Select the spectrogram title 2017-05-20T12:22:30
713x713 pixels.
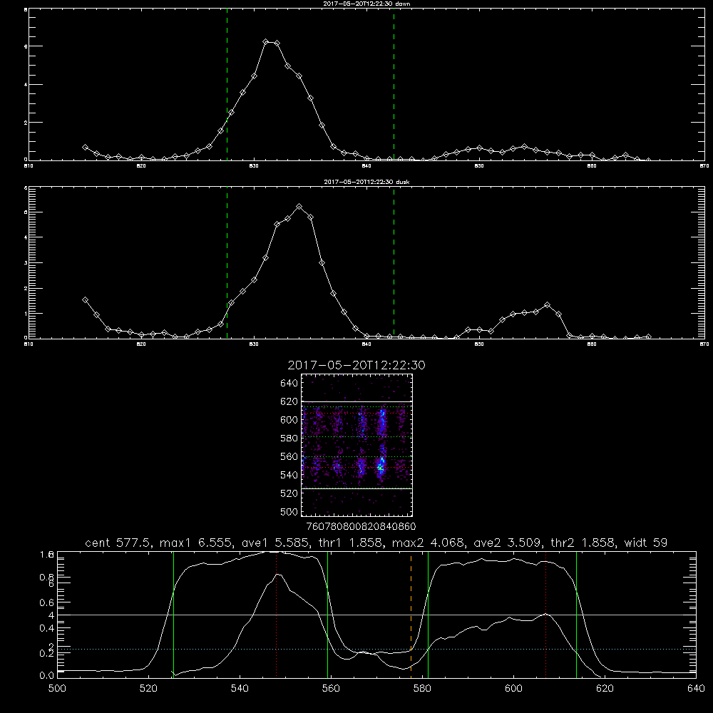coord(356,365)
